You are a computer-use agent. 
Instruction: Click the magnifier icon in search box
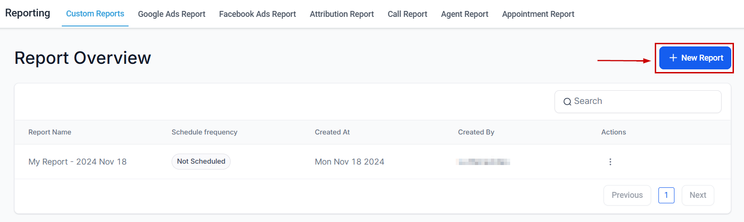567,102
